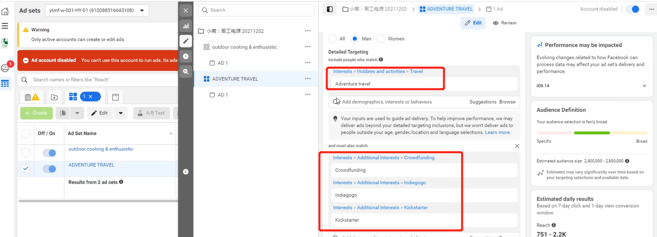Viewport: 657px width, 237px height.
Task: Select the All gender radio button
Action: click(333, 39)
